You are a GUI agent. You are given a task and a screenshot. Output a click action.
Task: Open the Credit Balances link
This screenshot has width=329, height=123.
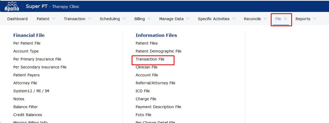(x=28, y=115)
